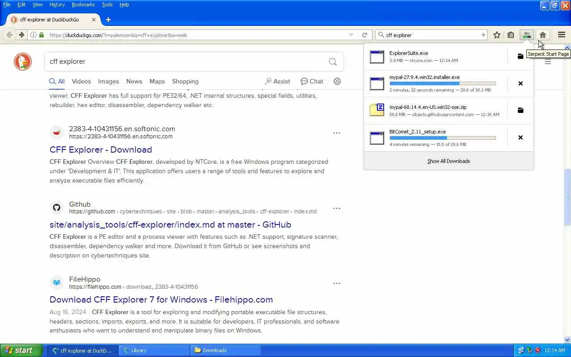Image resolution: width=571 pixels, height=357 pixels.
Task: Open Download CFF Explorer 7 Filehippo link
Action: coord(161,299)
